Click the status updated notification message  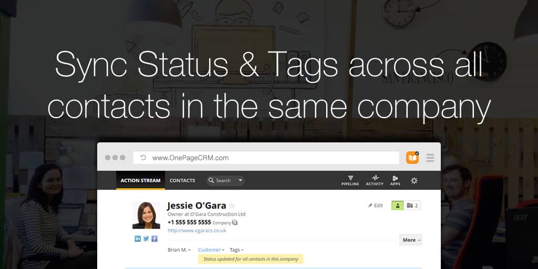251,259
